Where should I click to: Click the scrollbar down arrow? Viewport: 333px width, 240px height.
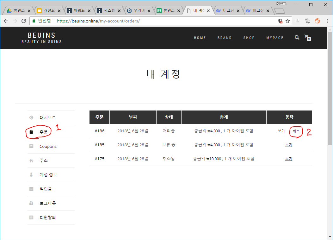coord(330,237)
